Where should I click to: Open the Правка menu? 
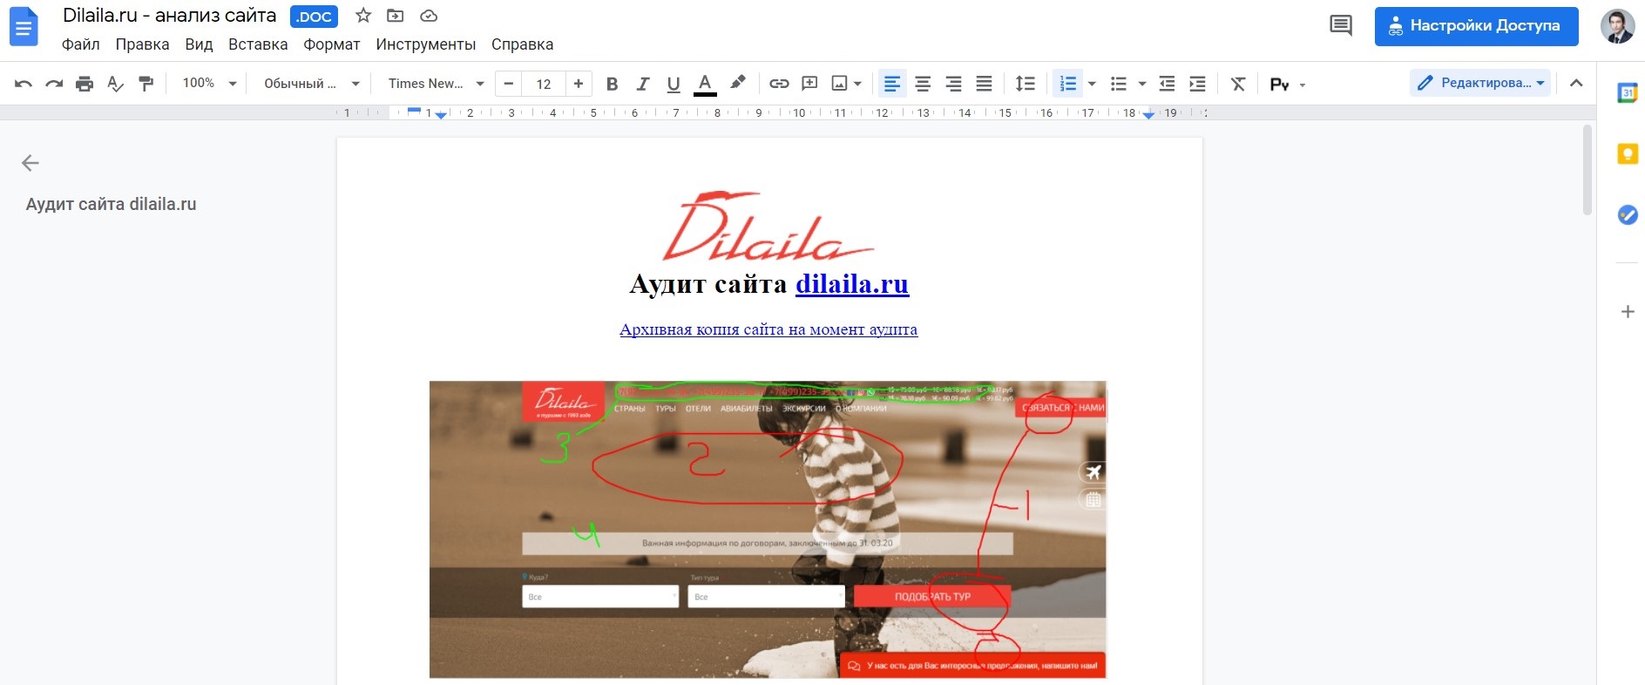(x=143, y=44)
